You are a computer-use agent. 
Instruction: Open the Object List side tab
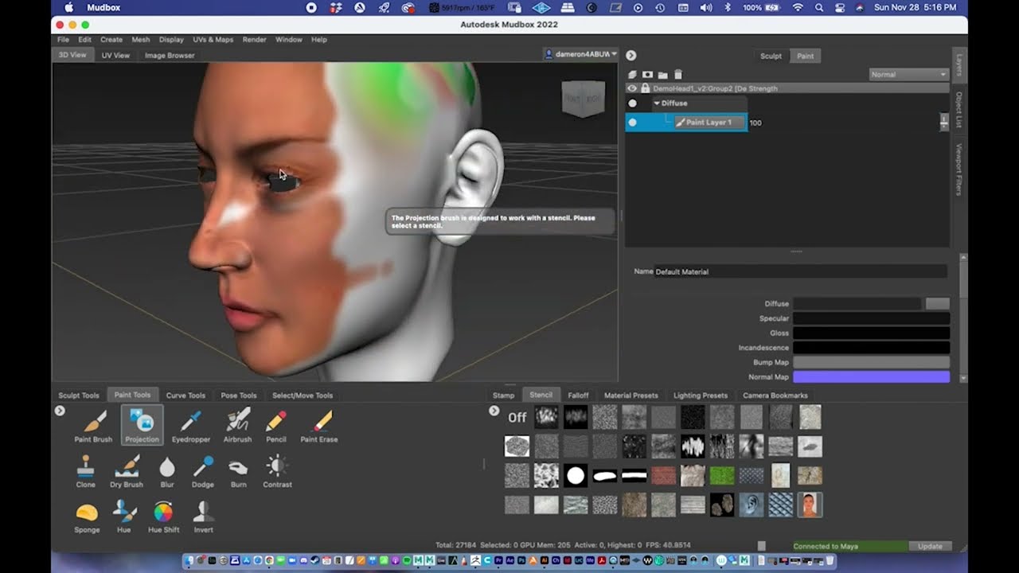959,109
